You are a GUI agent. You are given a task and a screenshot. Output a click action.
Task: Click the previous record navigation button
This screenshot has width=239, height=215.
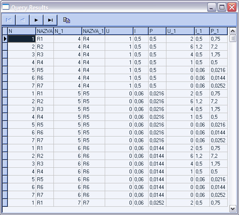tap(23, 20)
